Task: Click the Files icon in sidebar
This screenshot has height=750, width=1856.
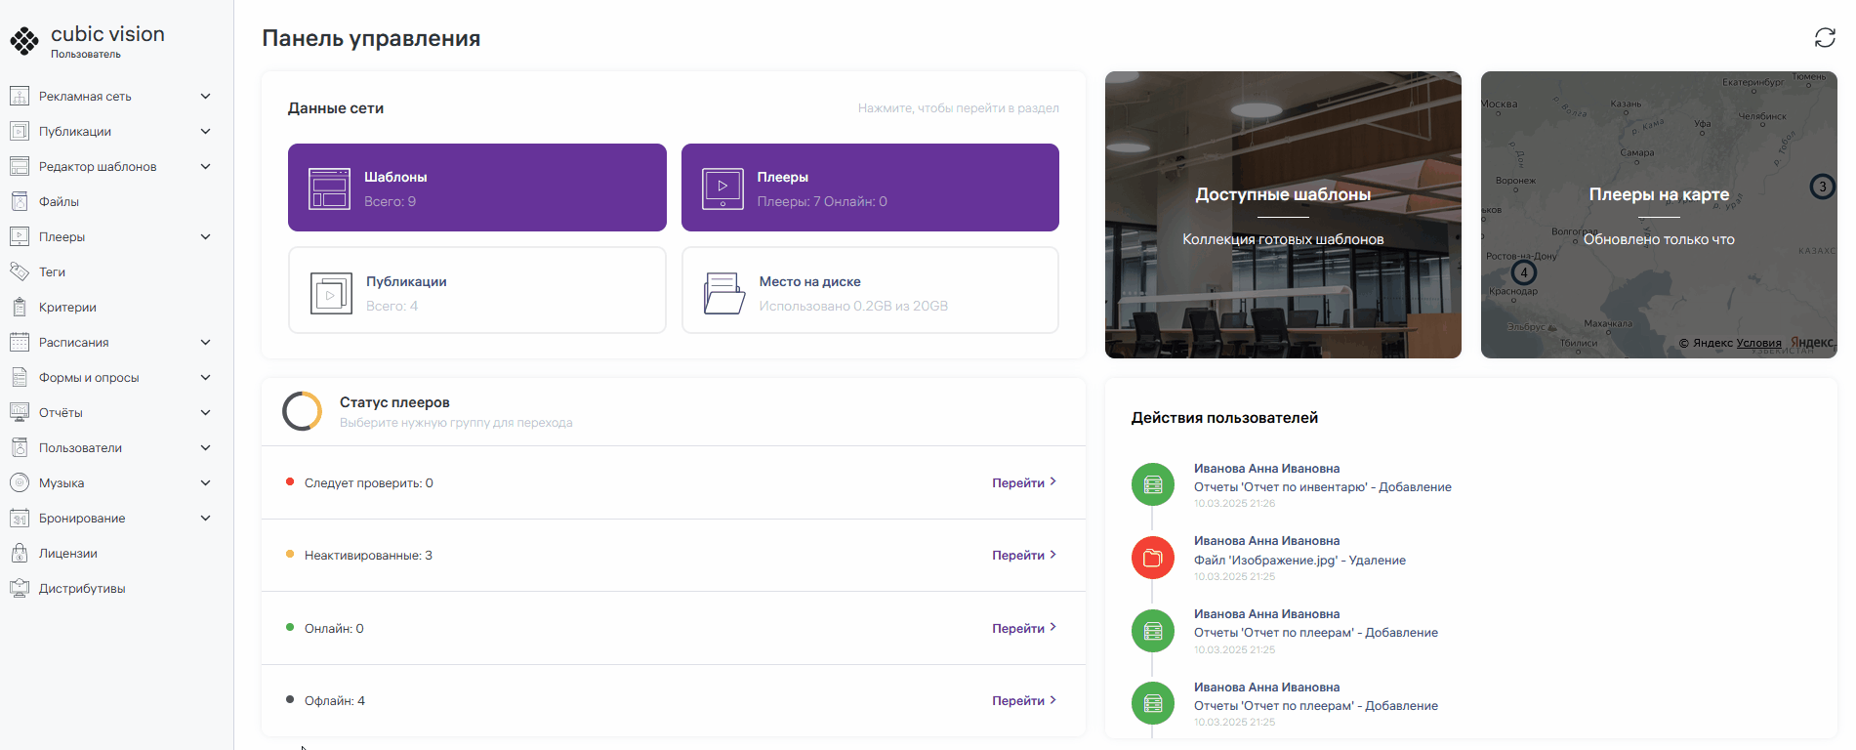Action: tap(20, 202)
